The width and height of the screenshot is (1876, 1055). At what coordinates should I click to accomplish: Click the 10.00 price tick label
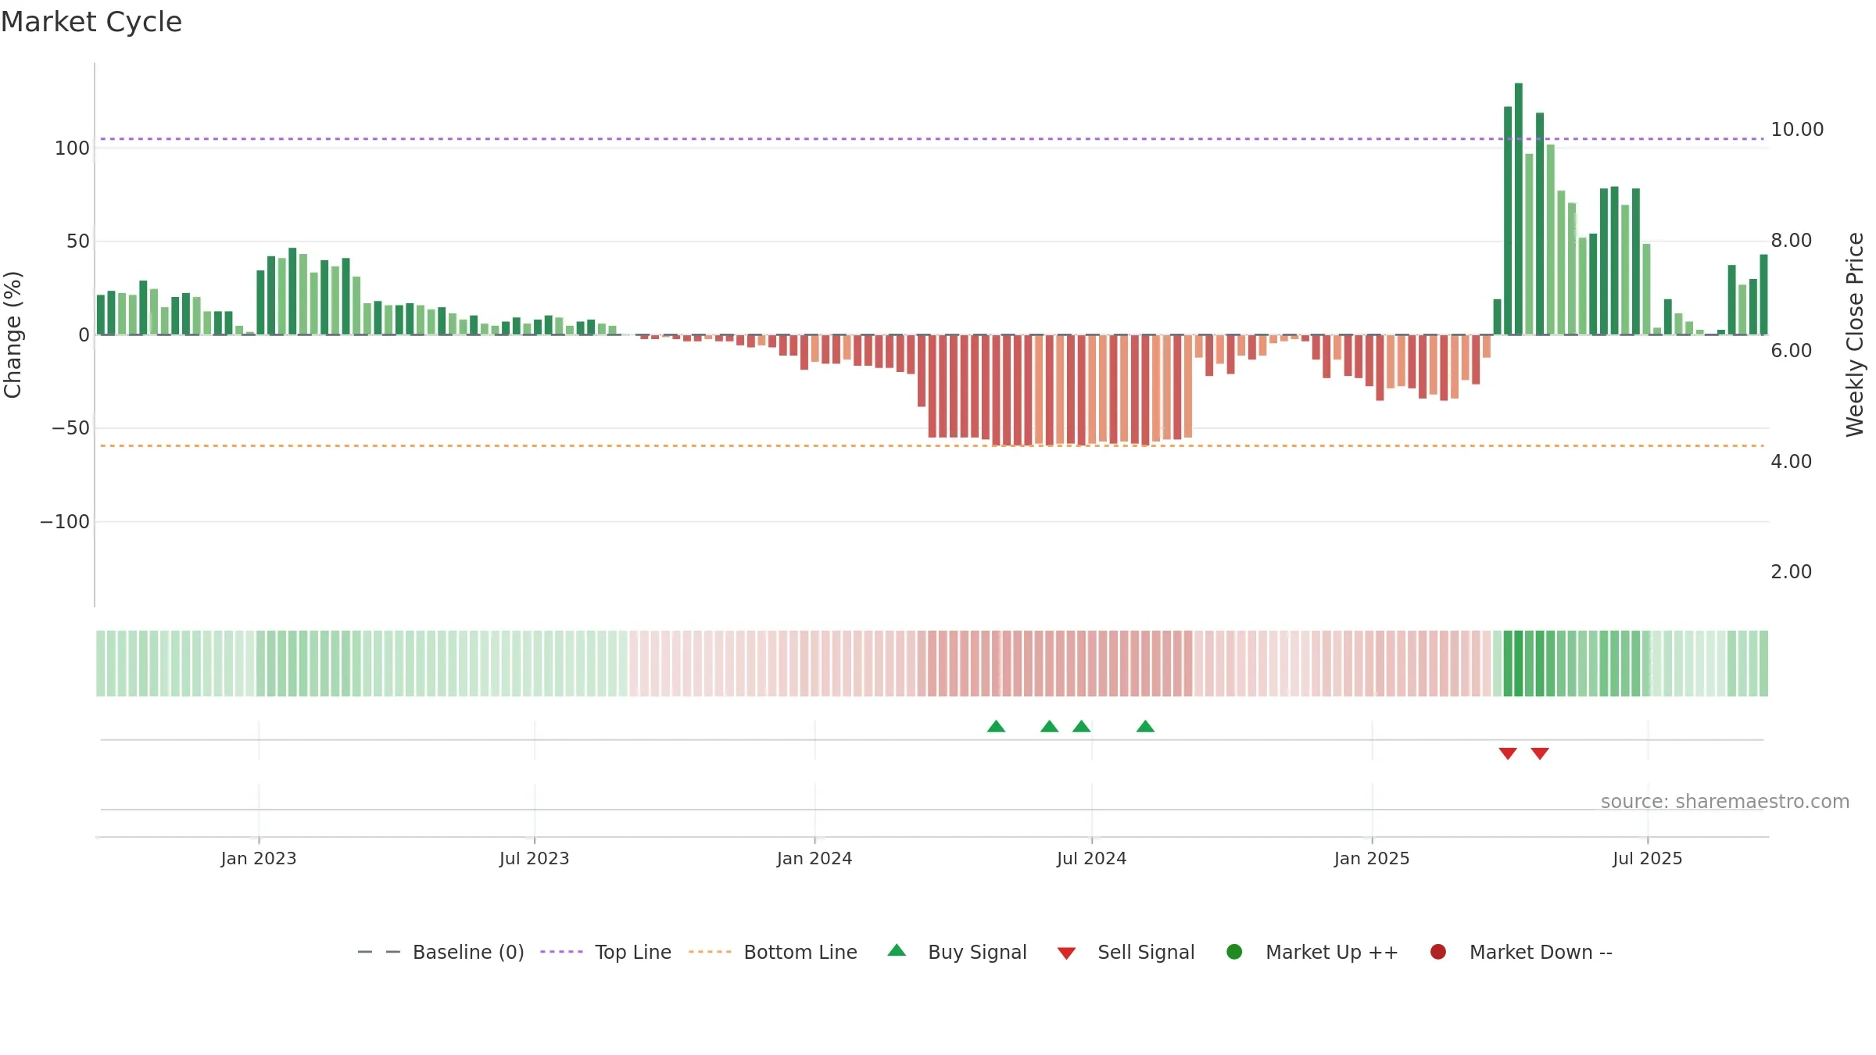coord(1797,130)
